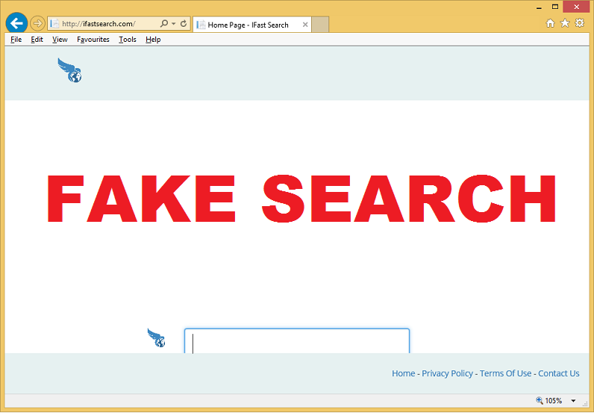594x413 pixels.
Task: Open the Tools menu
Action: (x=128, y=40)
